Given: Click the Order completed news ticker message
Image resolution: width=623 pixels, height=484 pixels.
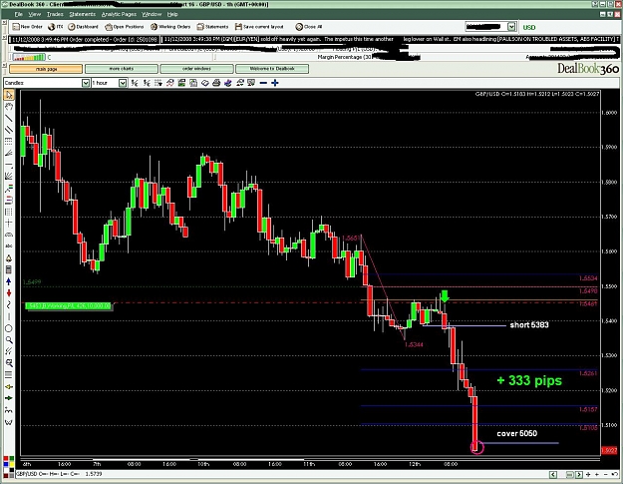Looking at the screenshot, I should click(85, 39).
